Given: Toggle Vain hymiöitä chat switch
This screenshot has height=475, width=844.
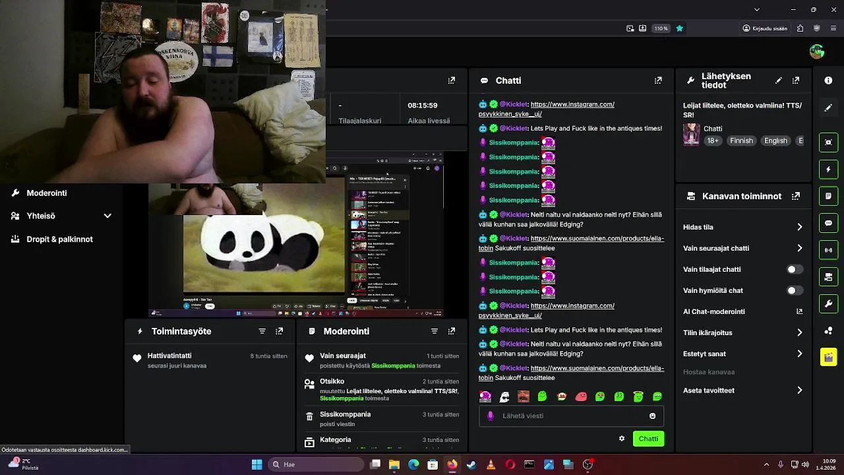Looking at the screenshot, I should 795,290.
